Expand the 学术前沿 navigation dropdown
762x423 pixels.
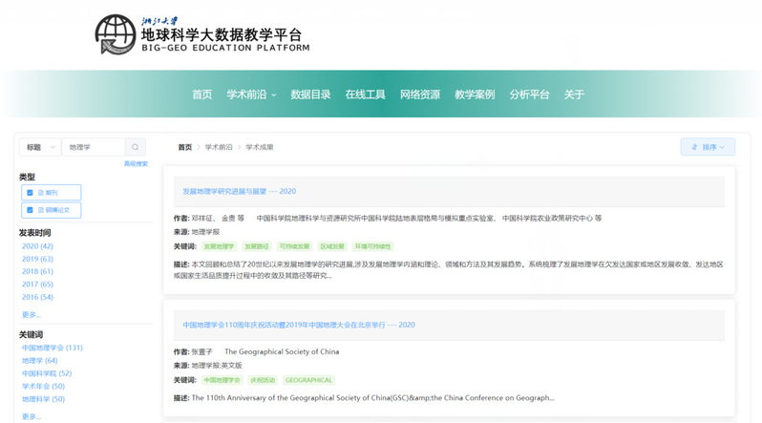point(251,95)
